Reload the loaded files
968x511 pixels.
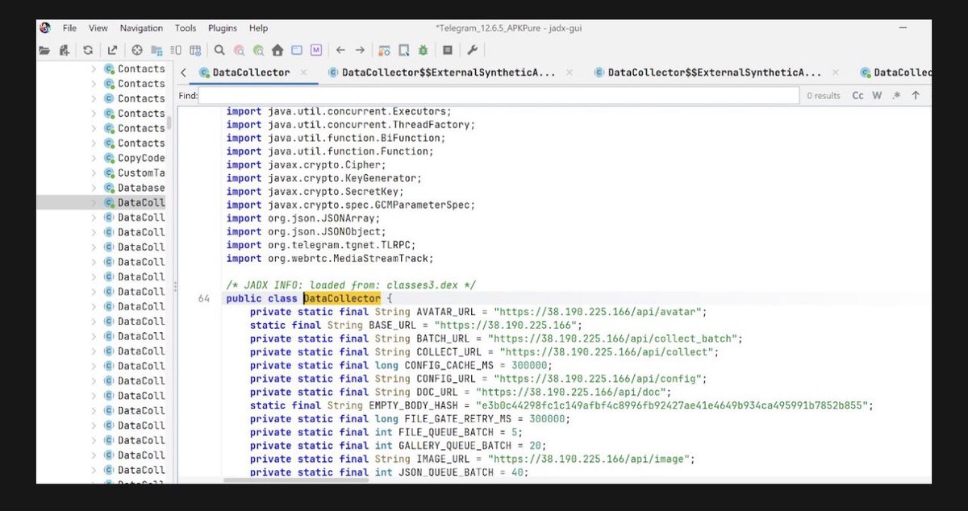click(88, 50)
